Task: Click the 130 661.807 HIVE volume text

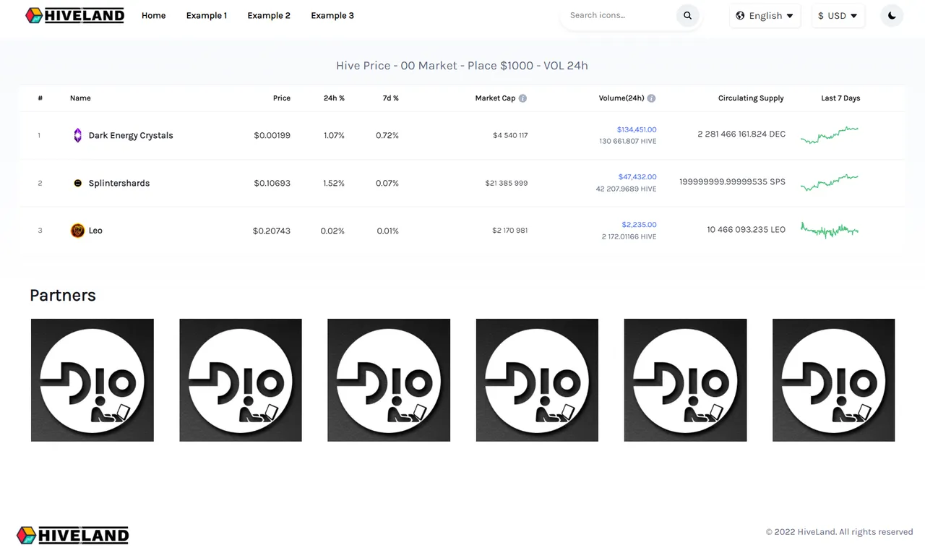Action: click(628, 142)
